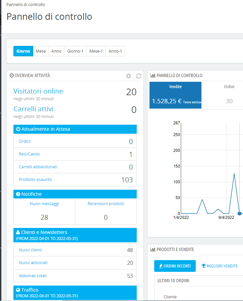Open the Prodotto esaurito link
Image resolution: width=243 pixels, height=301 pixels.
click(x=35, y=179)
